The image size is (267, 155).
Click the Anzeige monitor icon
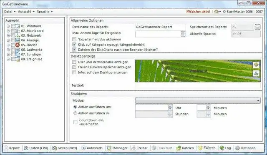pyautogui.click(x=18, y=40)
